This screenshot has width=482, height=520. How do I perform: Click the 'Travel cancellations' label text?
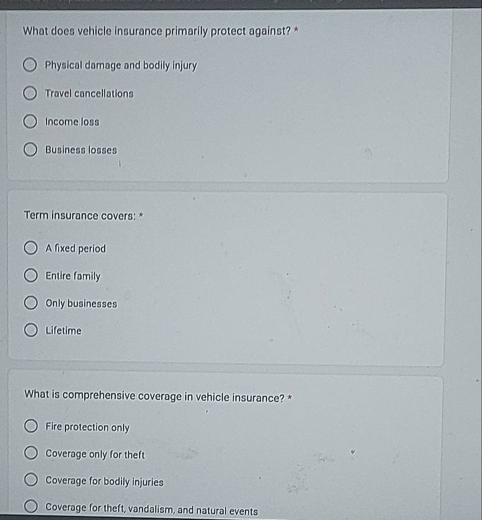click(x=89, y=94)
